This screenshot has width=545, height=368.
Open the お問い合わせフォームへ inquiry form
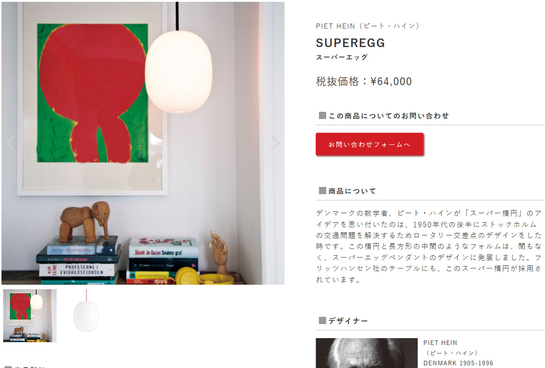(x=370, y=144)
